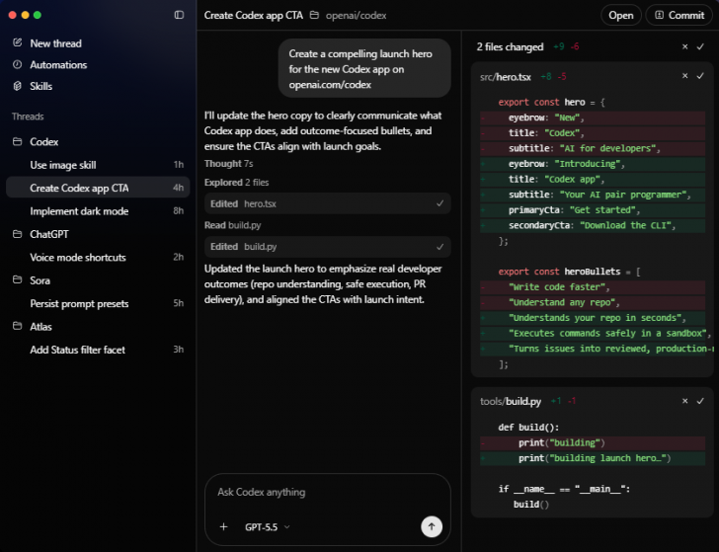This screenshot has height=552, width=719.
Task: Click the send arrow button
Action: coord(432,526)
